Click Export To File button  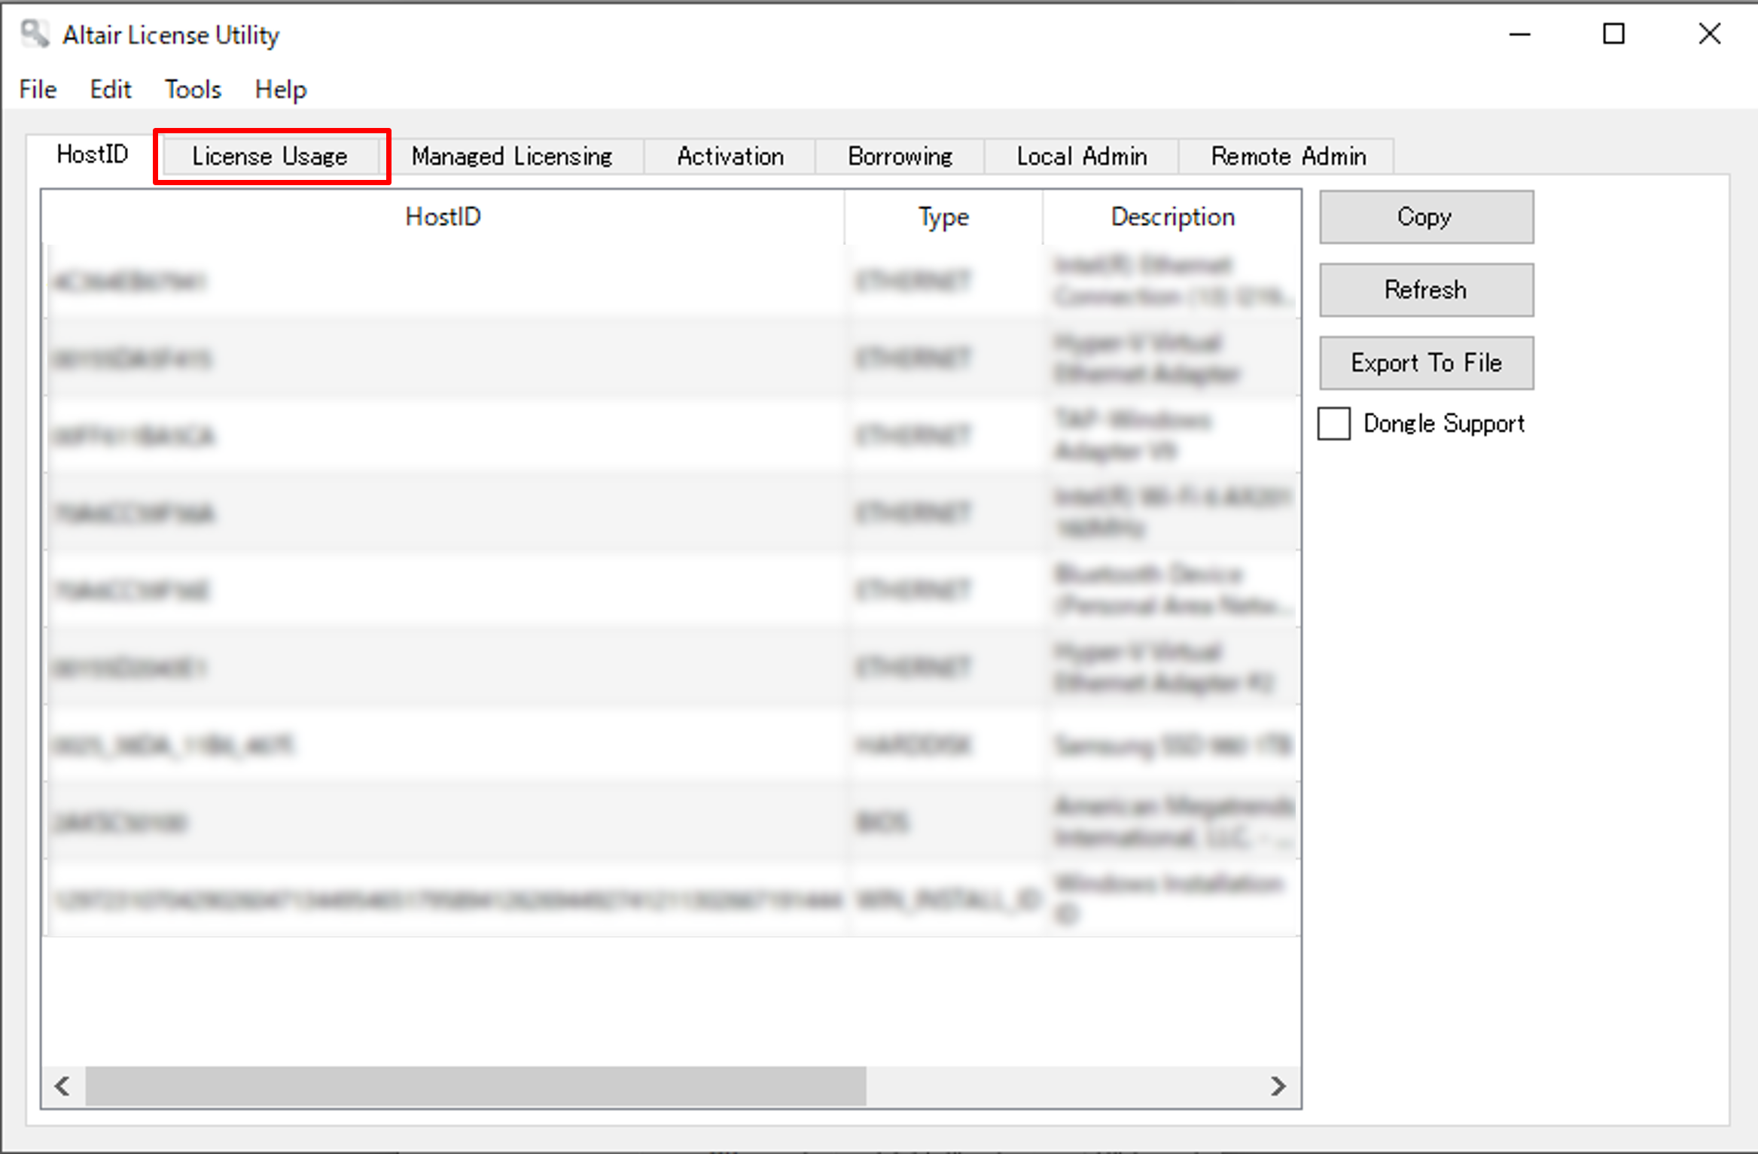click(1425, 363)
